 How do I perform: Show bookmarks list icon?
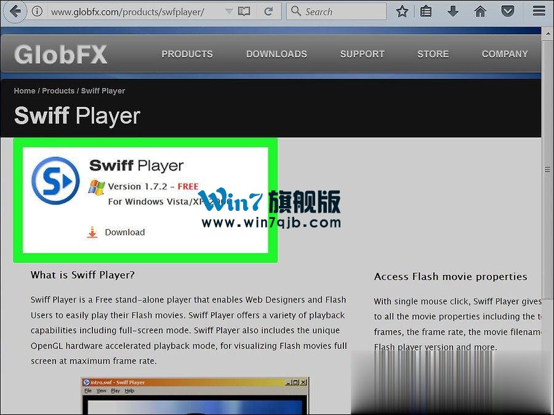426,12
